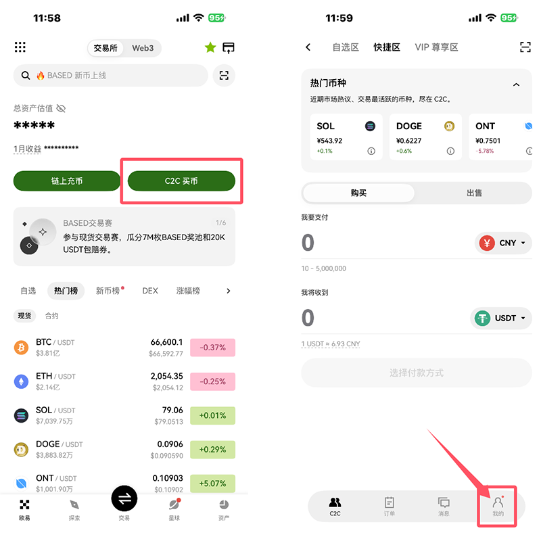Screen dimensions: 541x541
Task: Toggle asset value visibility eye icon
Action: coord(61,108)
